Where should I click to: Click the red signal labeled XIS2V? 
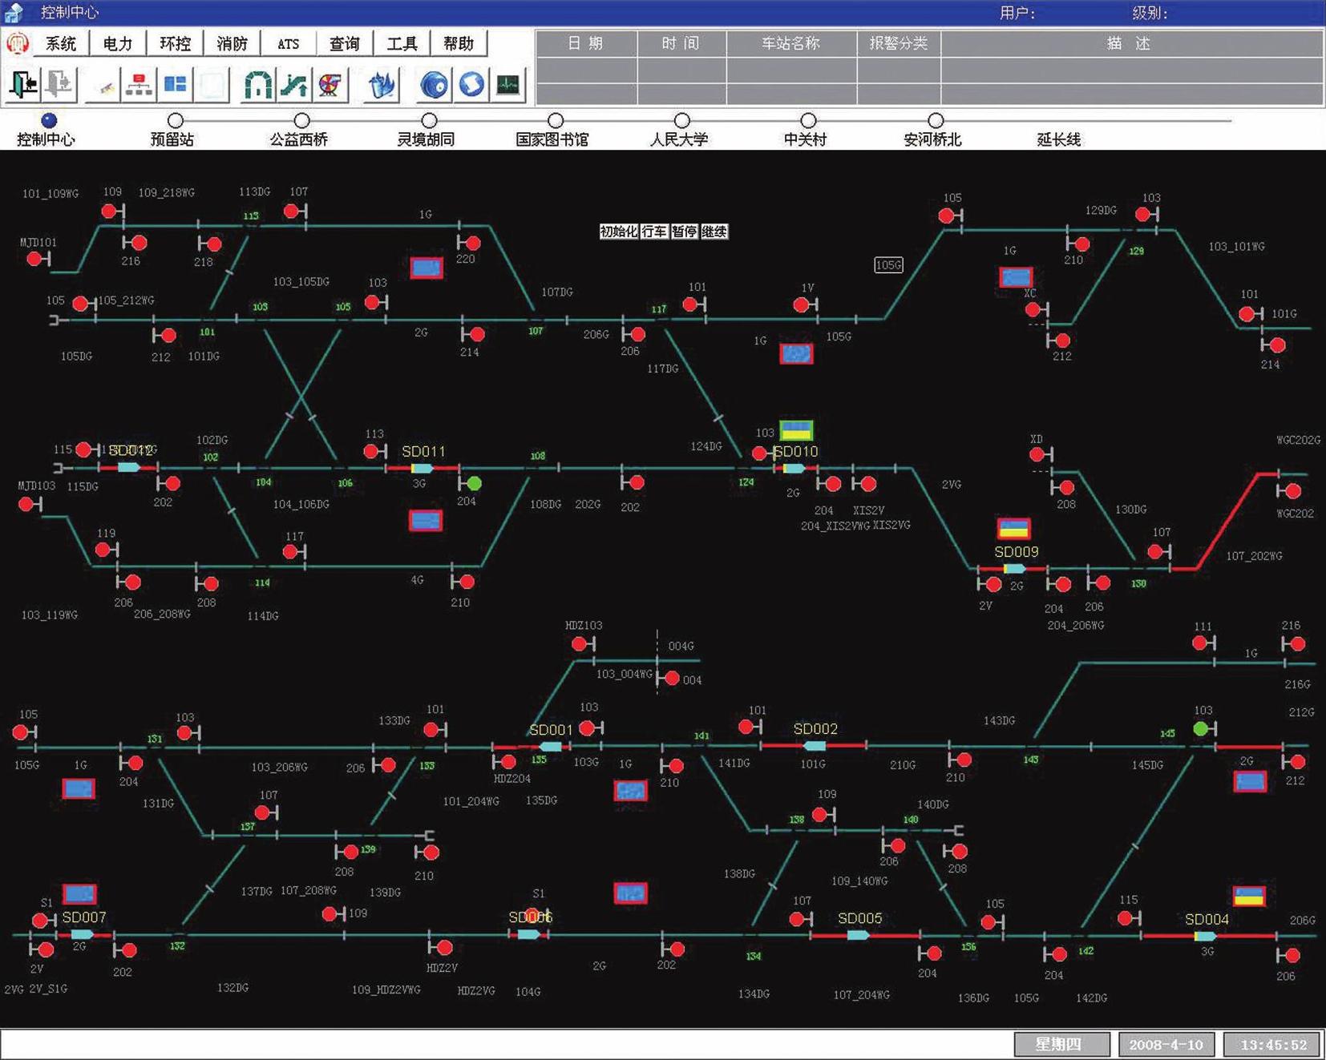(869, 483)
